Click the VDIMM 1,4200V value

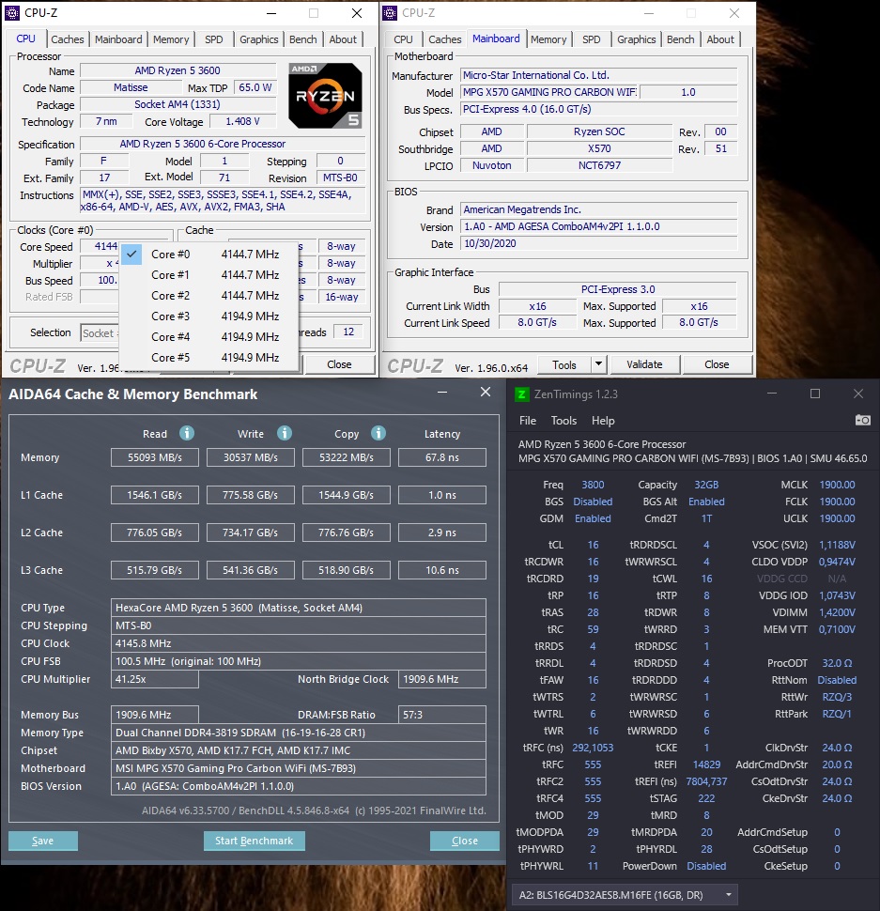coord(837,613)
